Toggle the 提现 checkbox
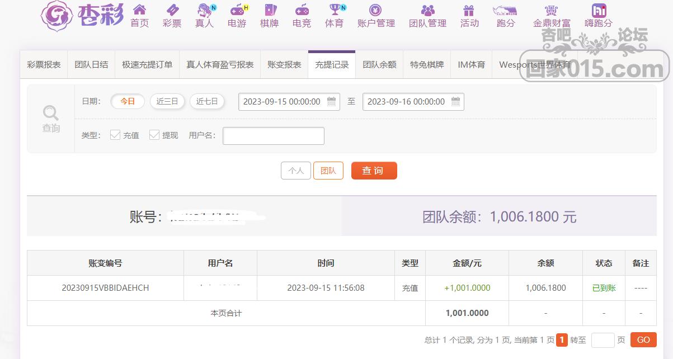This screenshot has height=359, width=673. pos(154,135)
